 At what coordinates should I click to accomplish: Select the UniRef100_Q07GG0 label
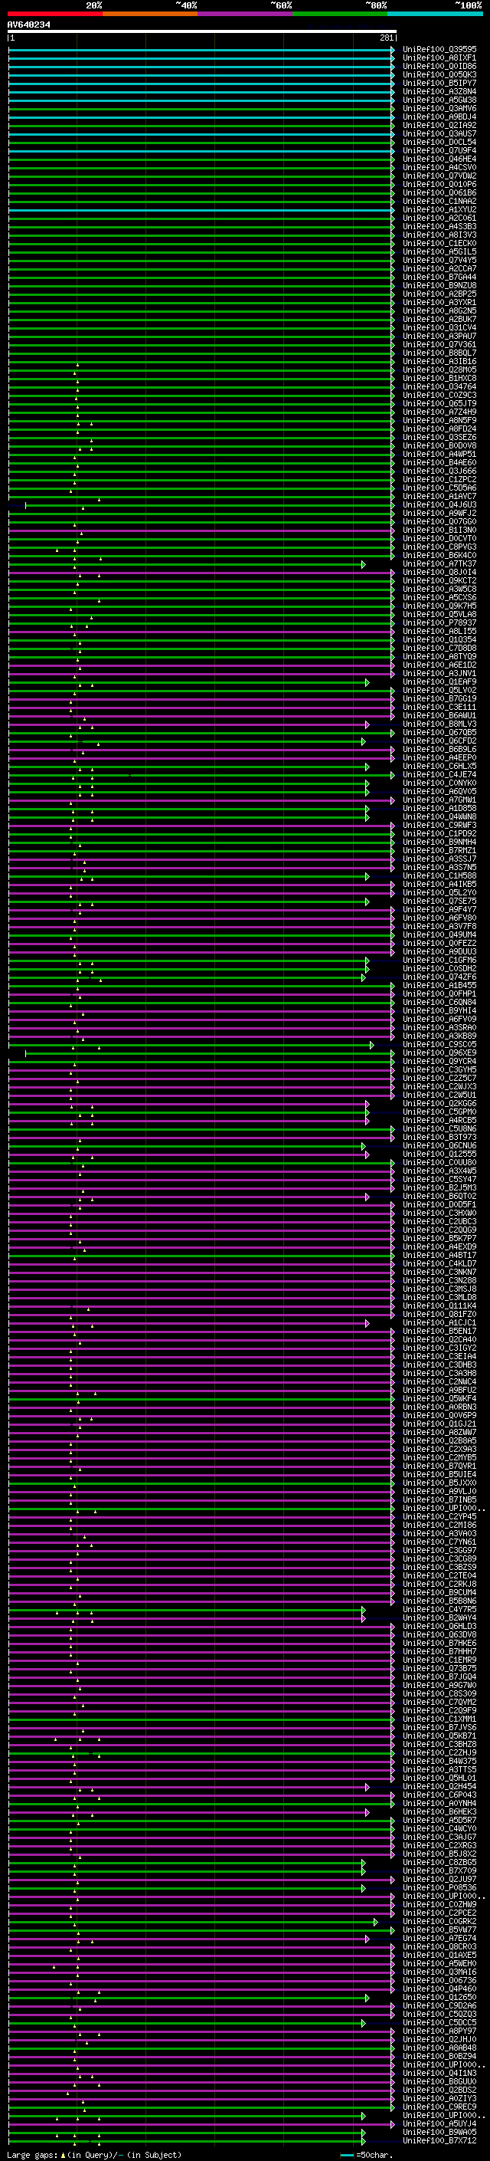tap(439, 522)
